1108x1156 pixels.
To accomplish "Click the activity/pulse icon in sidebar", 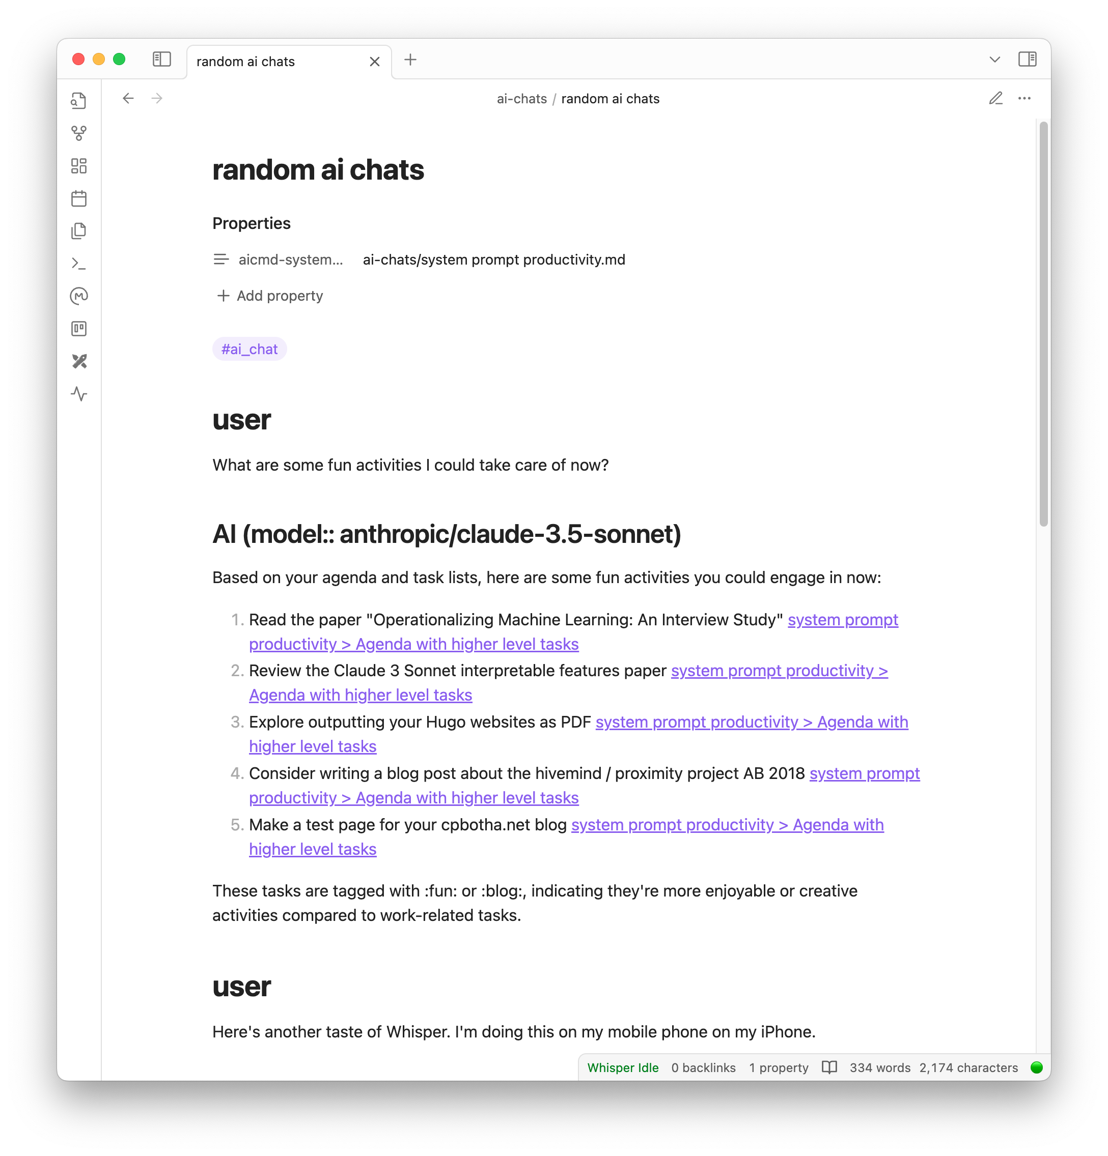I will [x=79, y=393].
